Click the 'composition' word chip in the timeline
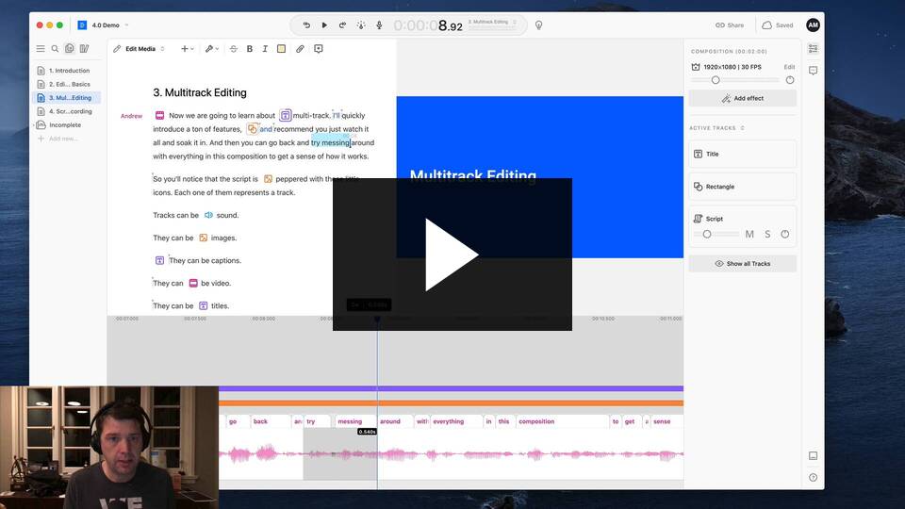Screen dimensions: 905x509 (x=562, y=421)
